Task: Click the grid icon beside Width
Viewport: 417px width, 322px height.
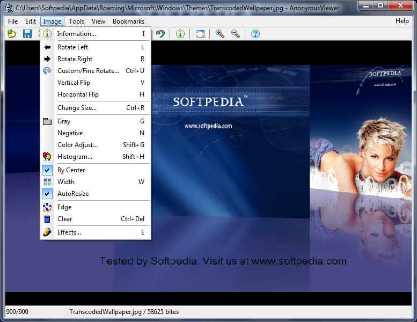Action: point(47,182)
